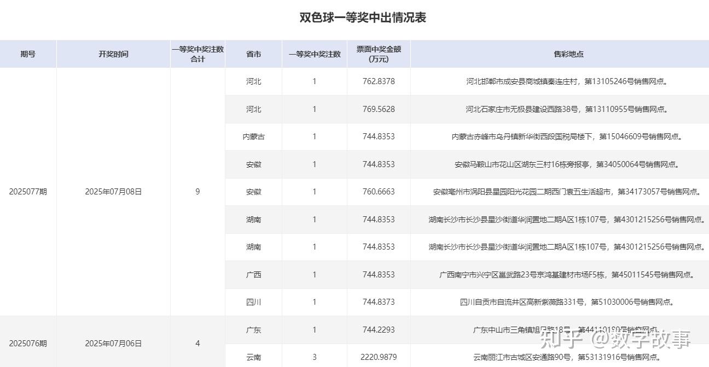The image size is (709, 367).
Task: Click the 一等奖中奖注数 column header
Action: point(315,54)
